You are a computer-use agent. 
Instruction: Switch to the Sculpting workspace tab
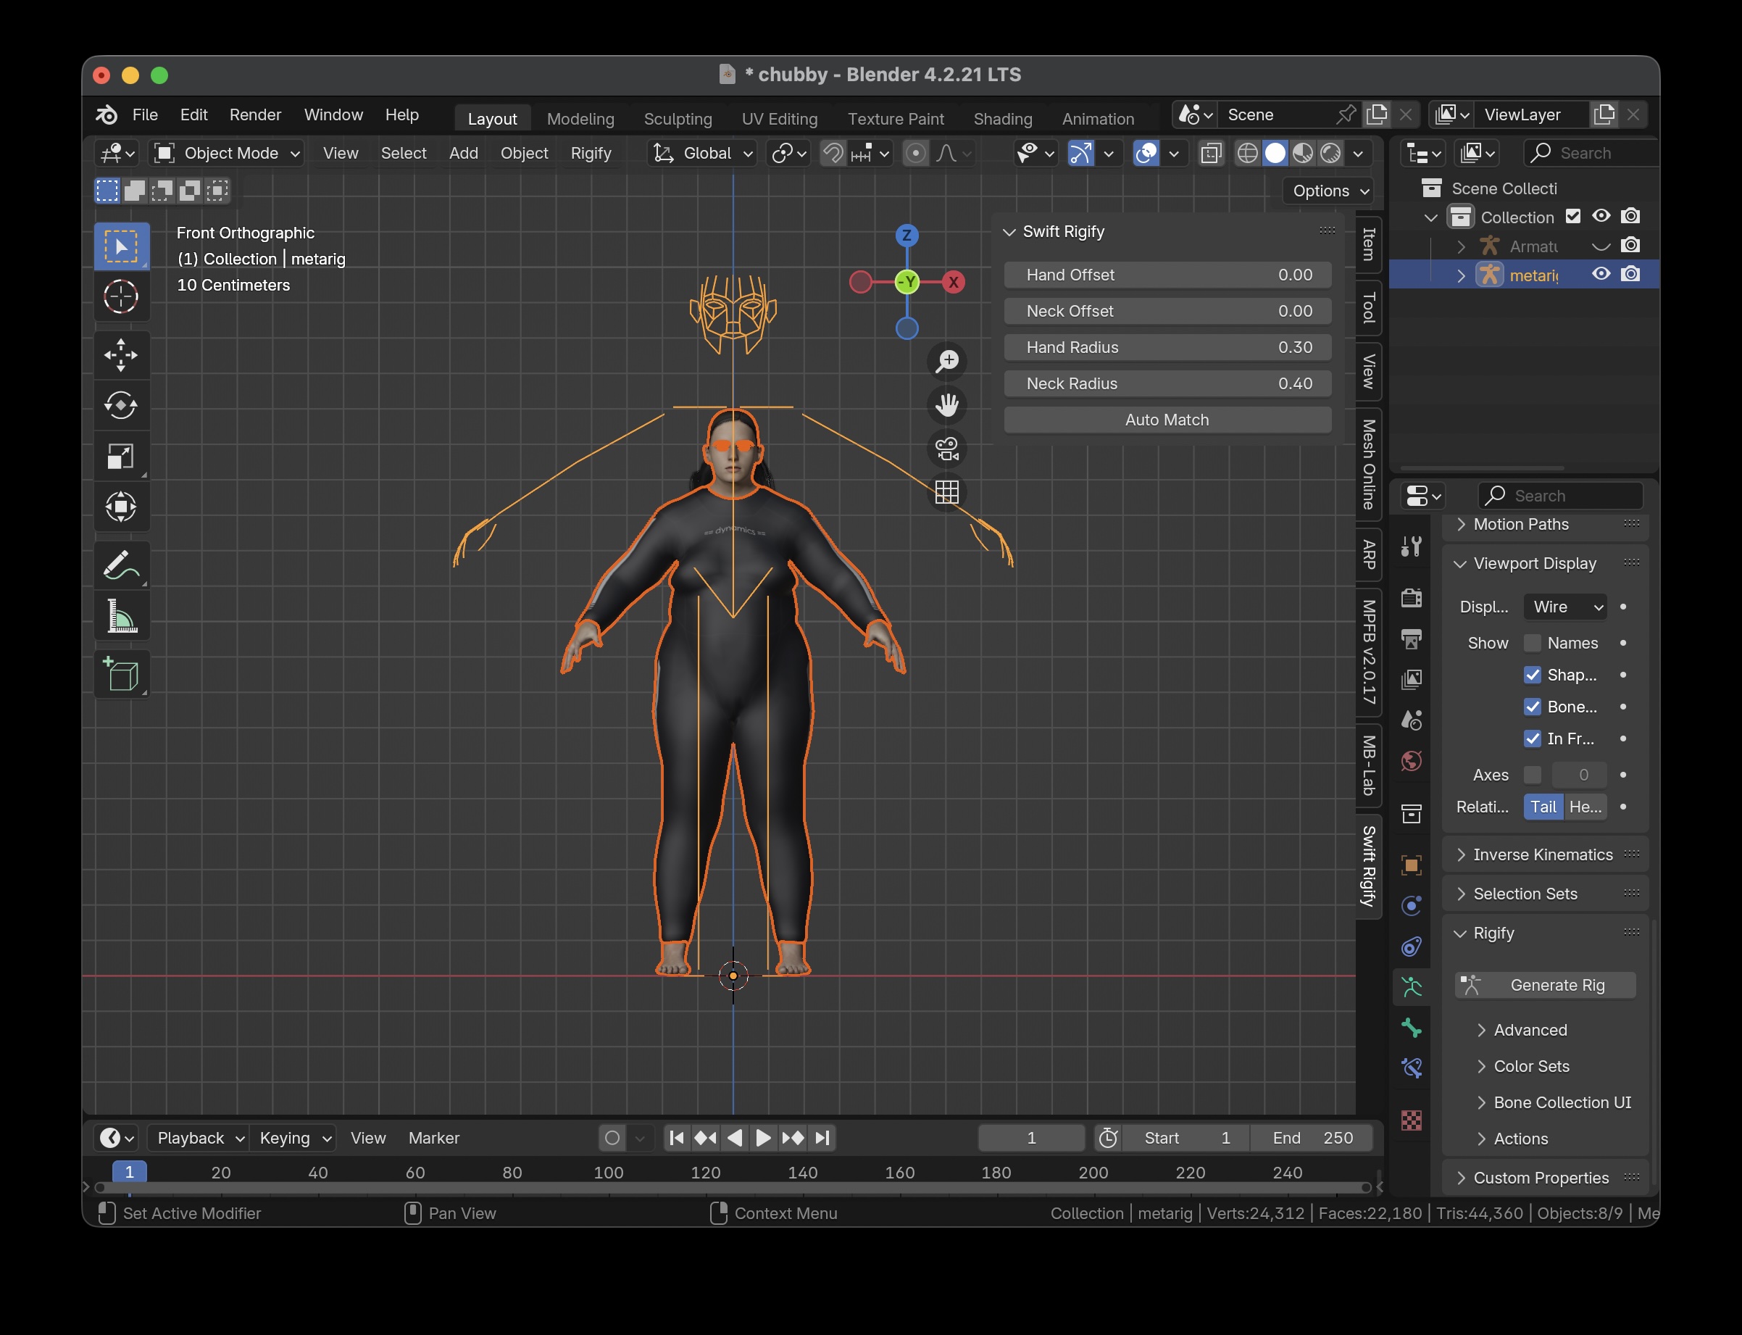tap(678, 118)
